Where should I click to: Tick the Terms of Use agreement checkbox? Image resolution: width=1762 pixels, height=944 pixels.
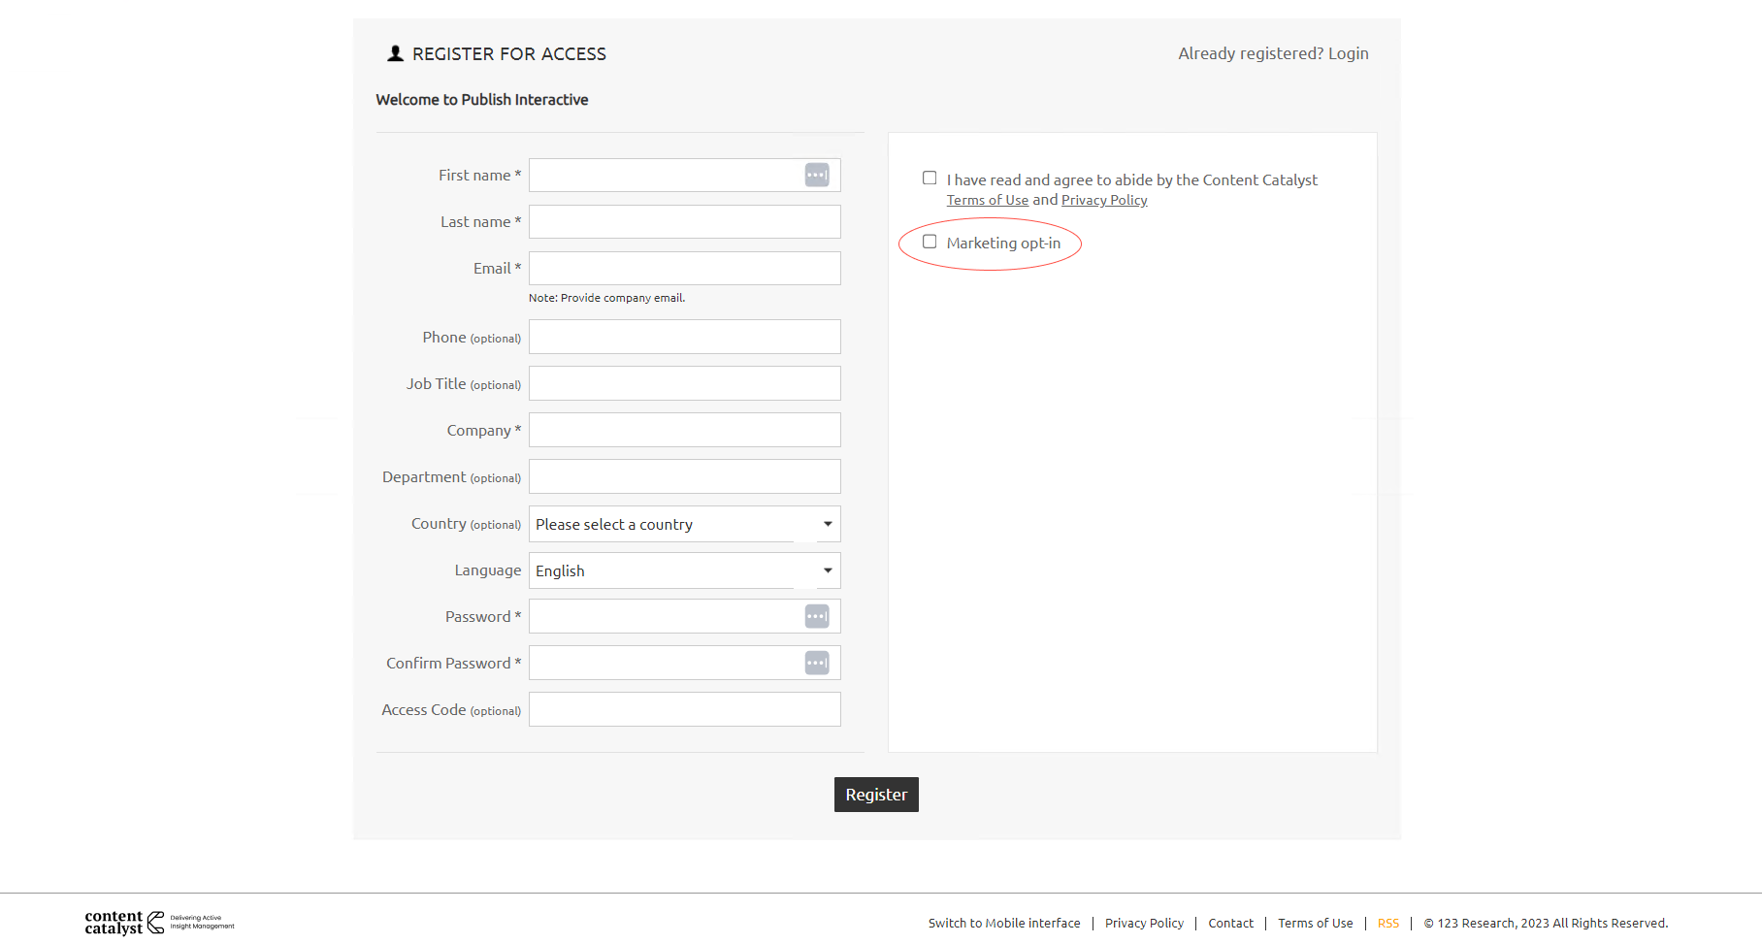(930, 179)
